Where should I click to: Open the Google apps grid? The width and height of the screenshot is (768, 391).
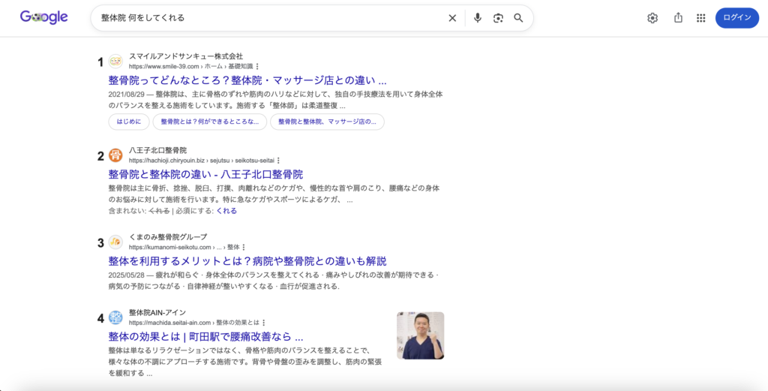701,18
